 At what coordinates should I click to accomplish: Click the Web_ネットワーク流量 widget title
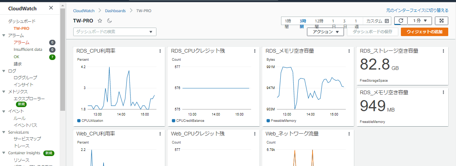pyautogui.click(x=292, y=134)
